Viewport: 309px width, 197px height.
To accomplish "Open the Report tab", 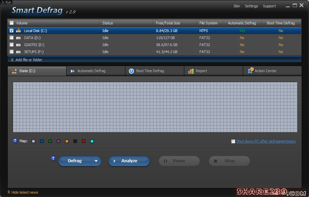I will pyautogui.click(x=213, y=71).
